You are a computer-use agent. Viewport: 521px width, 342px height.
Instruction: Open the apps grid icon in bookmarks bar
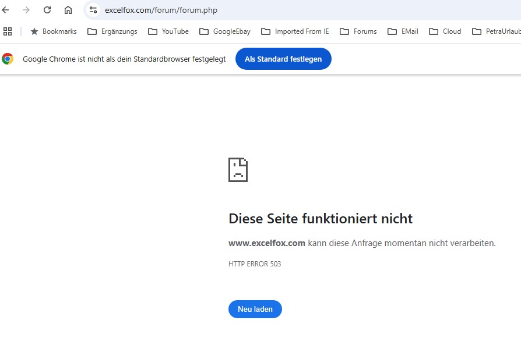[x=8, y=31]
